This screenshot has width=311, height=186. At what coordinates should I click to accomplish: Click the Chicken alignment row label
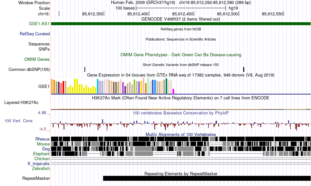click(42, 159)
